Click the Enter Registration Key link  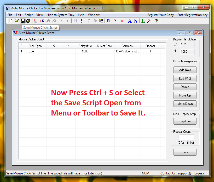coord(192,15)
